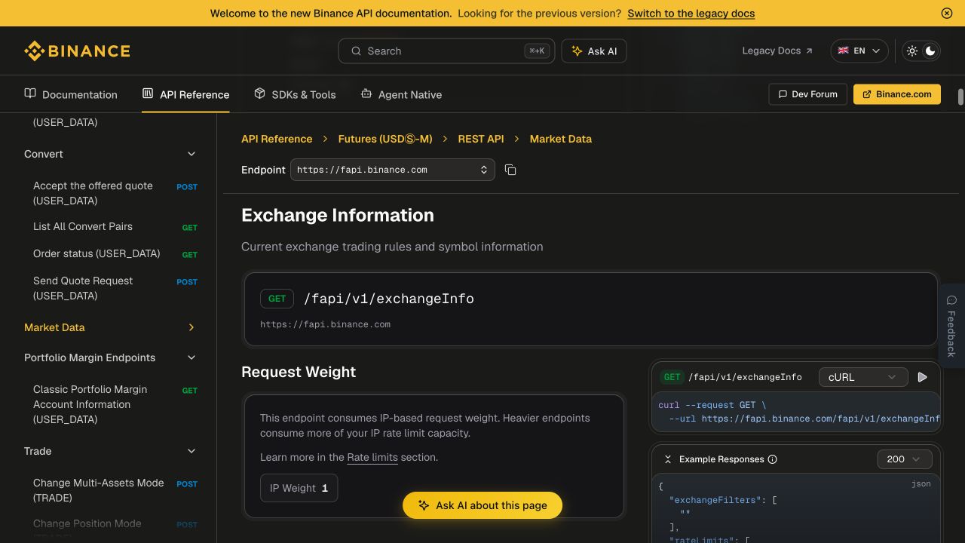Click the page vertical scrollbar thumb
The height and width of the screenshot is (543, 965).
(x=961, y=97)
